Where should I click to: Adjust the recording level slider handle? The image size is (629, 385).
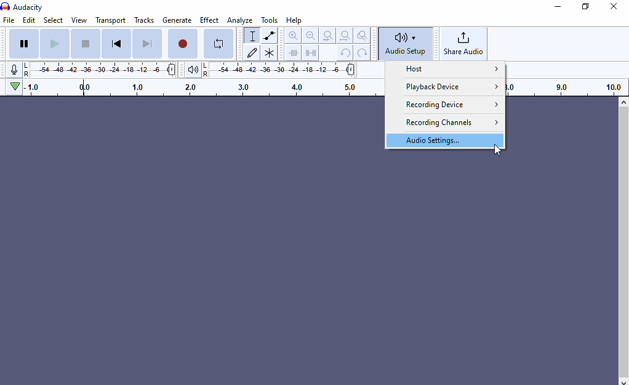(x=171, y=69)
